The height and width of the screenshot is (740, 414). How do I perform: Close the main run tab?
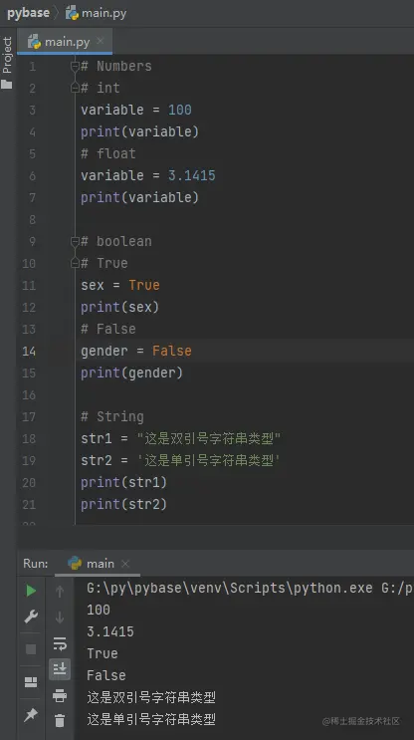coord(125,564)
